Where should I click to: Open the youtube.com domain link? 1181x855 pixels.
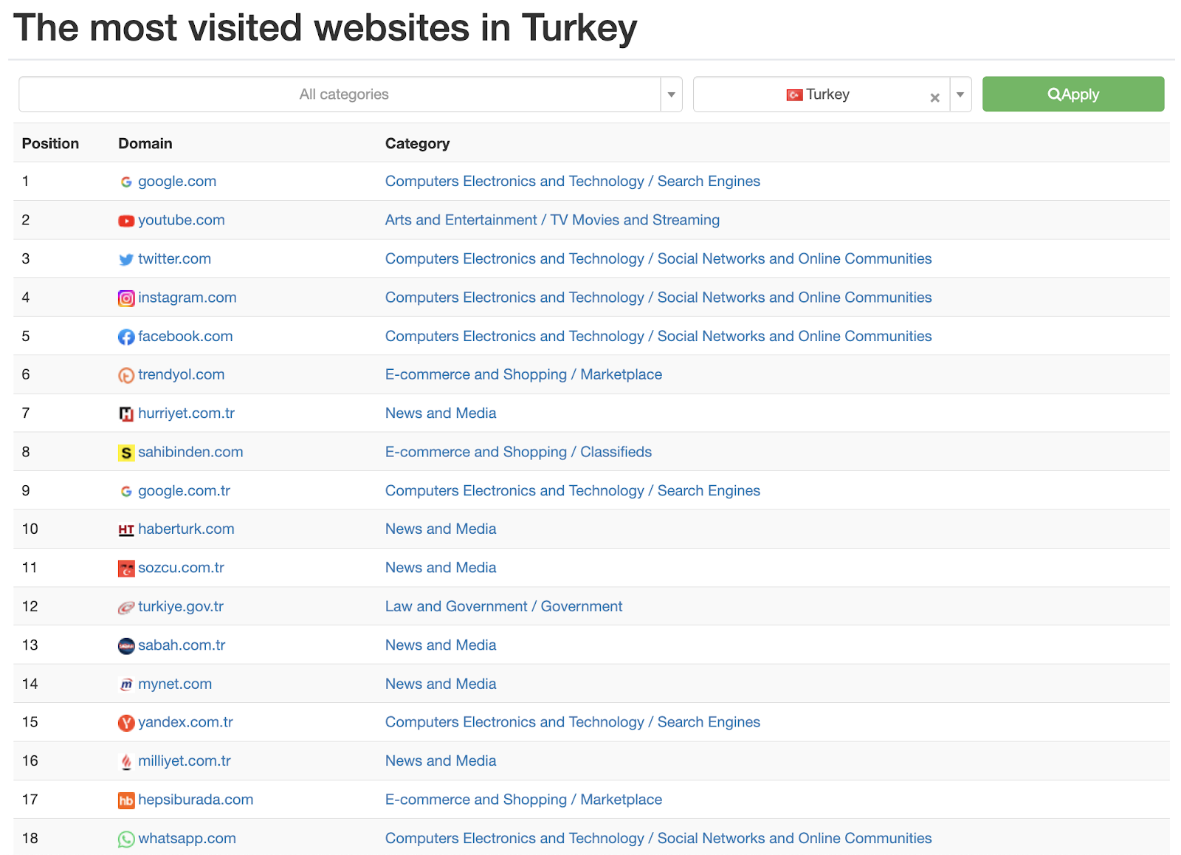click(182, 220)
